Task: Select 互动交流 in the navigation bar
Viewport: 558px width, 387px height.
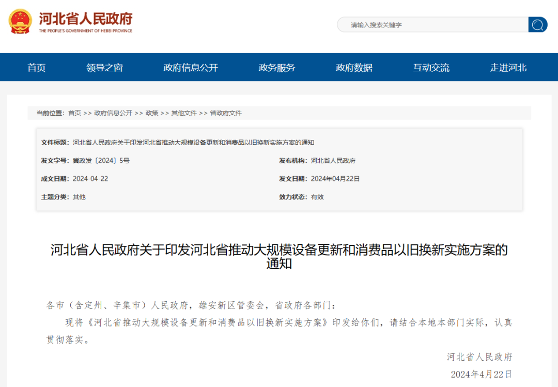Action: point(431,68)
